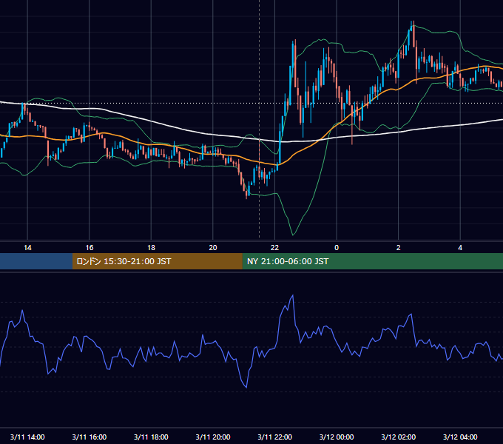This screenshot has height=444, width=503.
Task: Click the 14 hour label on price chart axis
Action: click(27, 248)
